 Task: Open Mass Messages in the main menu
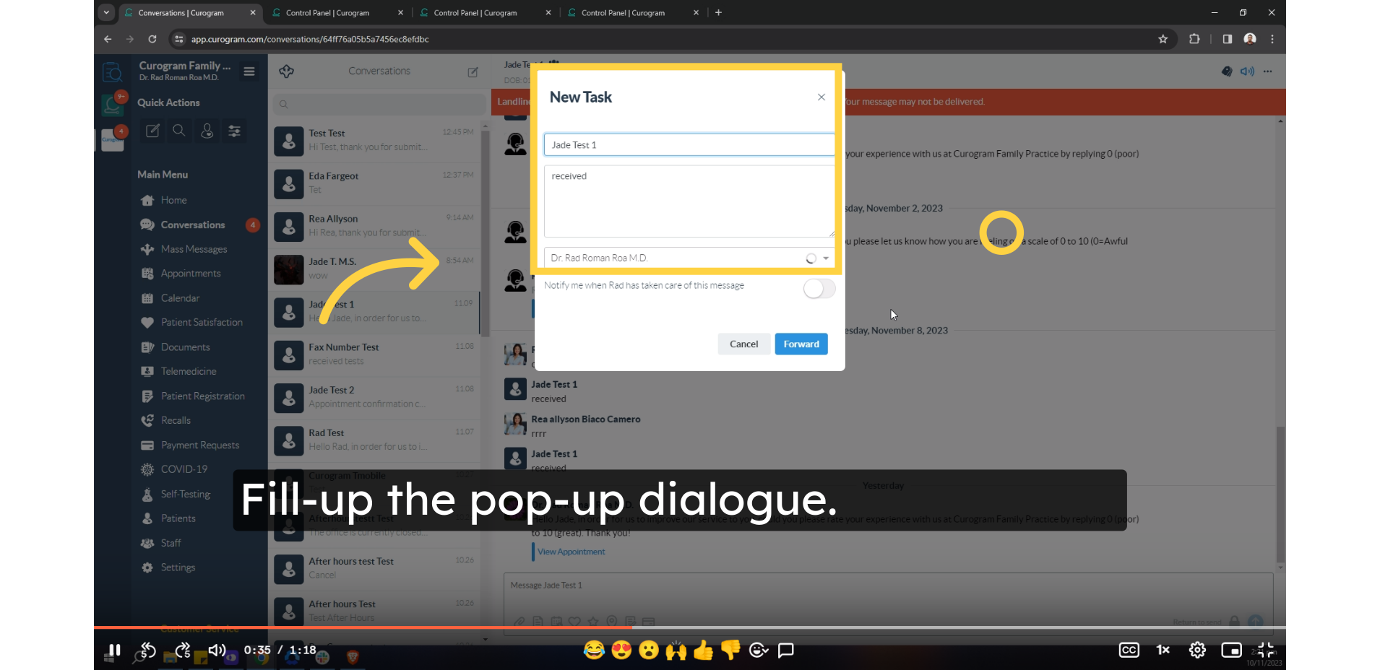(x=194, y=249)
